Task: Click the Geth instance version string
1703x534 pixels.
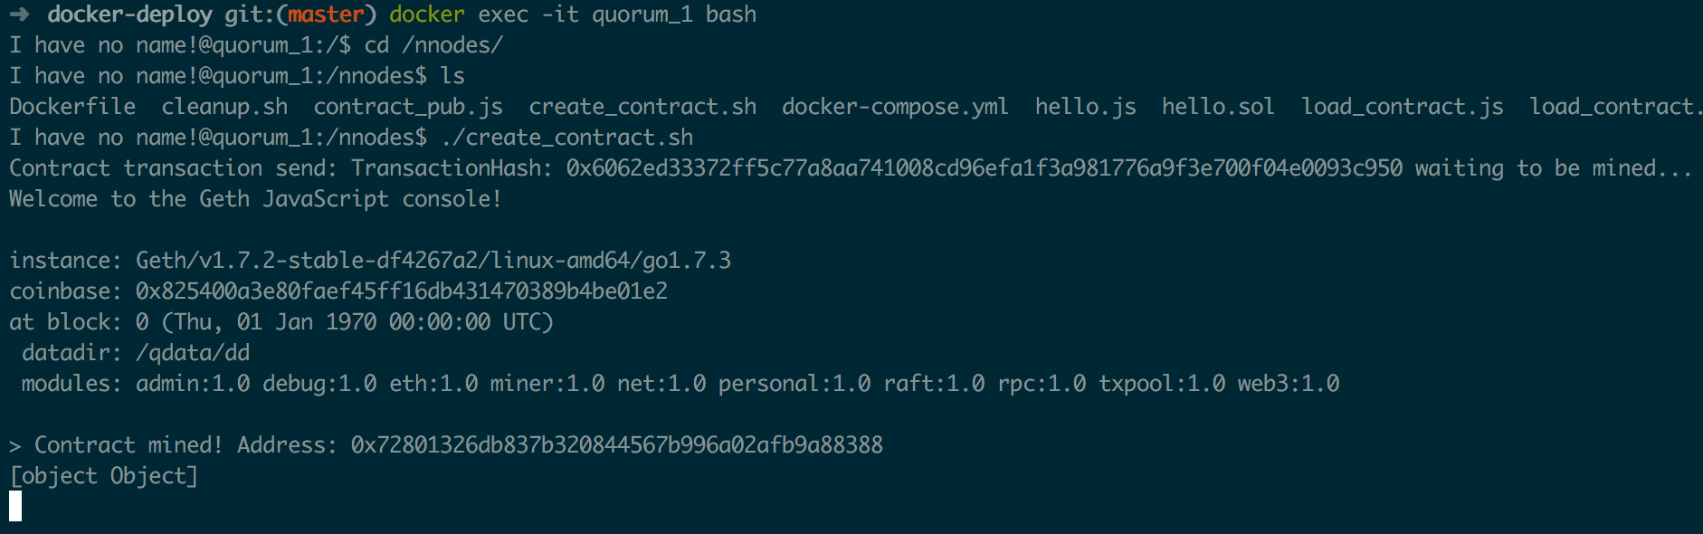Action: click(433, 261)
